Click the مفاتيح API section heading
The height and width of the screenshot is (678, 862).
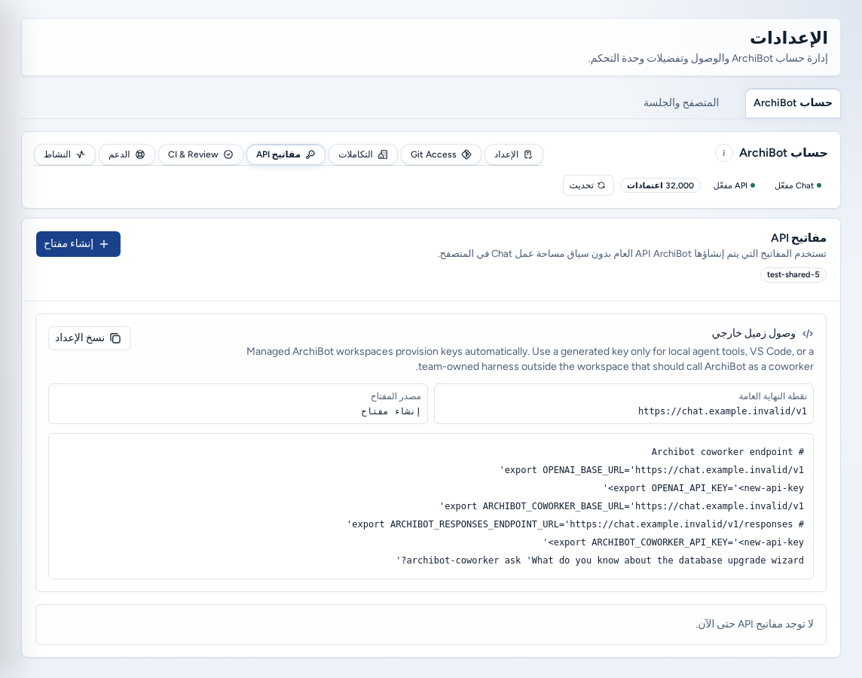pyautogui.click(x=798, y=238)
